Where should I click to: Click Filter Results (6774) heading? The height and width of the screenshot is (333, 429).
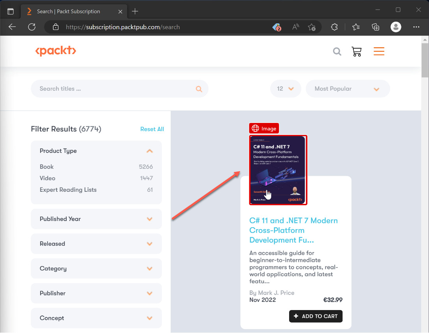tap(66, 129)
